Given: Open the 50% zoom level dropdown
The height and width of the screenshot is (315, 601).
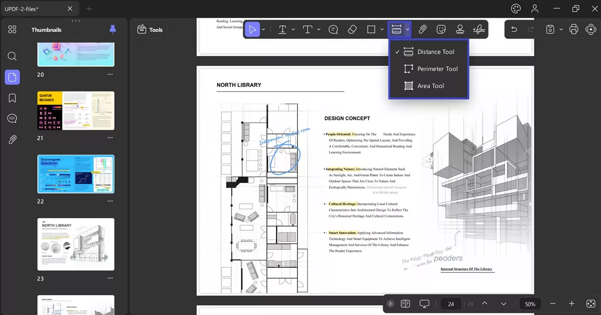Looking at the screenshot, I should coord(530,304).
